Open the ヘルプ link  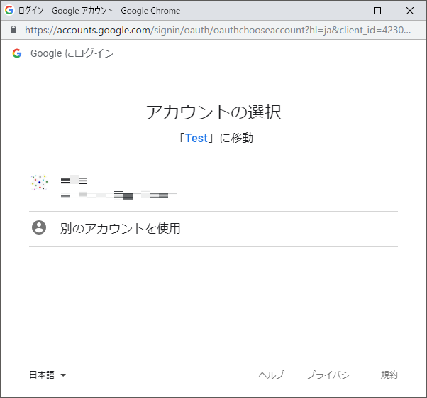coord(271,375)
